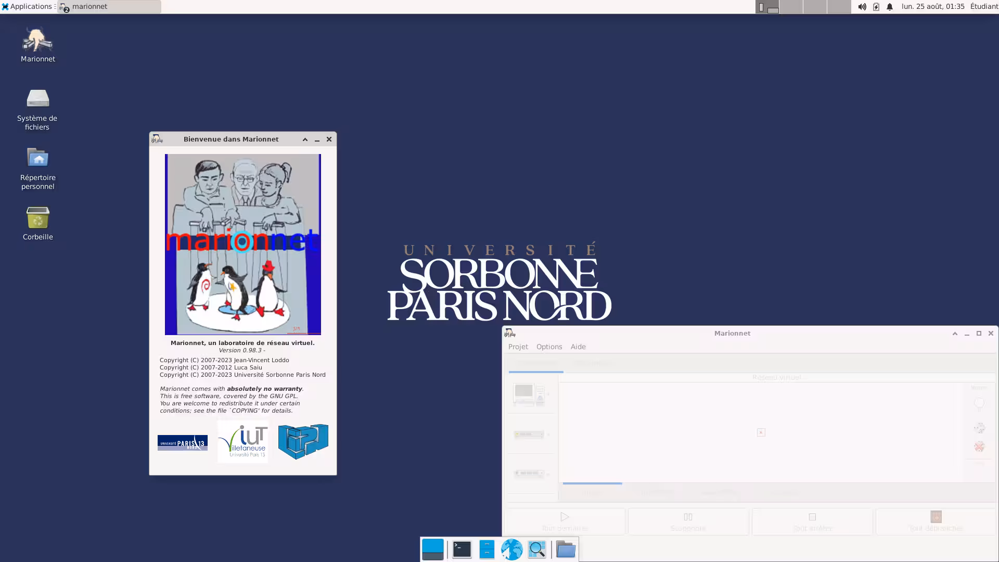Open the Corbeille from the desktop

37,221
